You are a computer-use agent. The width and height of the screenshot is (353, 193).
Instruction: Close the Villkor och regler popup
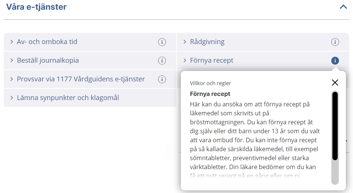pos(335,83)
